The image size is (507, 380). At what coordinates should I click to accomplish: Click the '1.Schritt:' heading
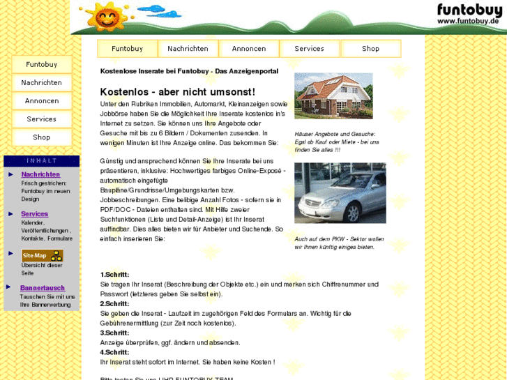[x=114, y=275]
